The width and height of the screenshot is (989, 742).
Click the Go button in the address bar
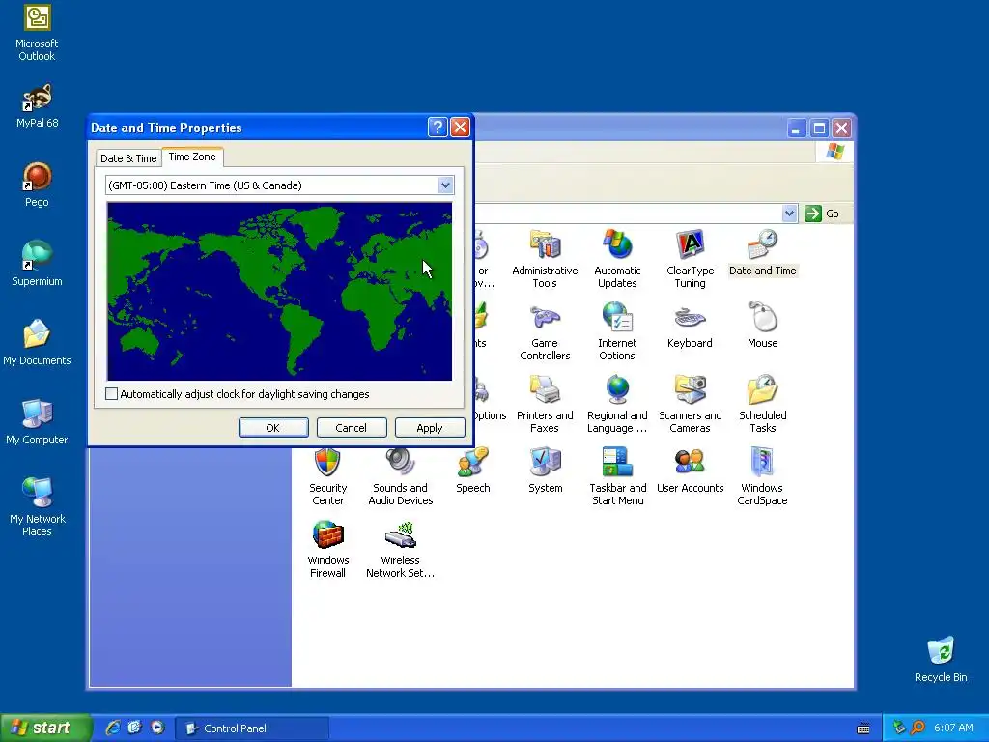[822, 214]
